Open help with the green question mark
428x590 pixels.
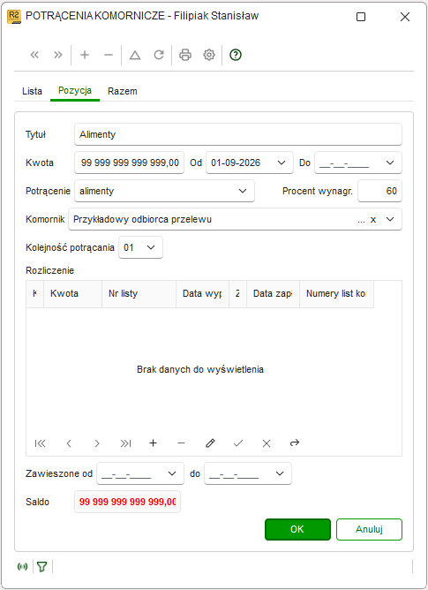click(236, 55)
